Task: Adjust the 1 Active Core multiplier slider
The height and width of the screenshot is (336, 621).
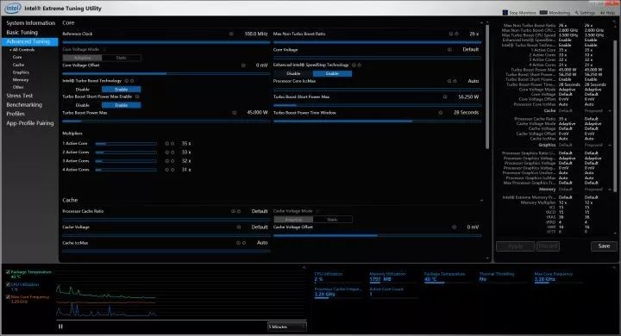Action: [126, 144]
